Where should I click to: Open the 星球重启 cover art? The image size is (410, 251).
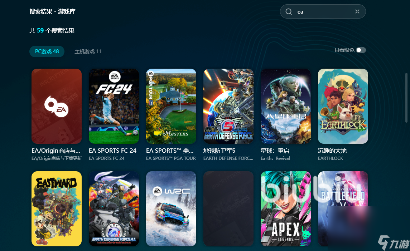(285, 106)
